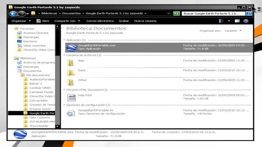Select the App folder icon
The height and width of the screenshot is (147, 262).
pos(70,63)
